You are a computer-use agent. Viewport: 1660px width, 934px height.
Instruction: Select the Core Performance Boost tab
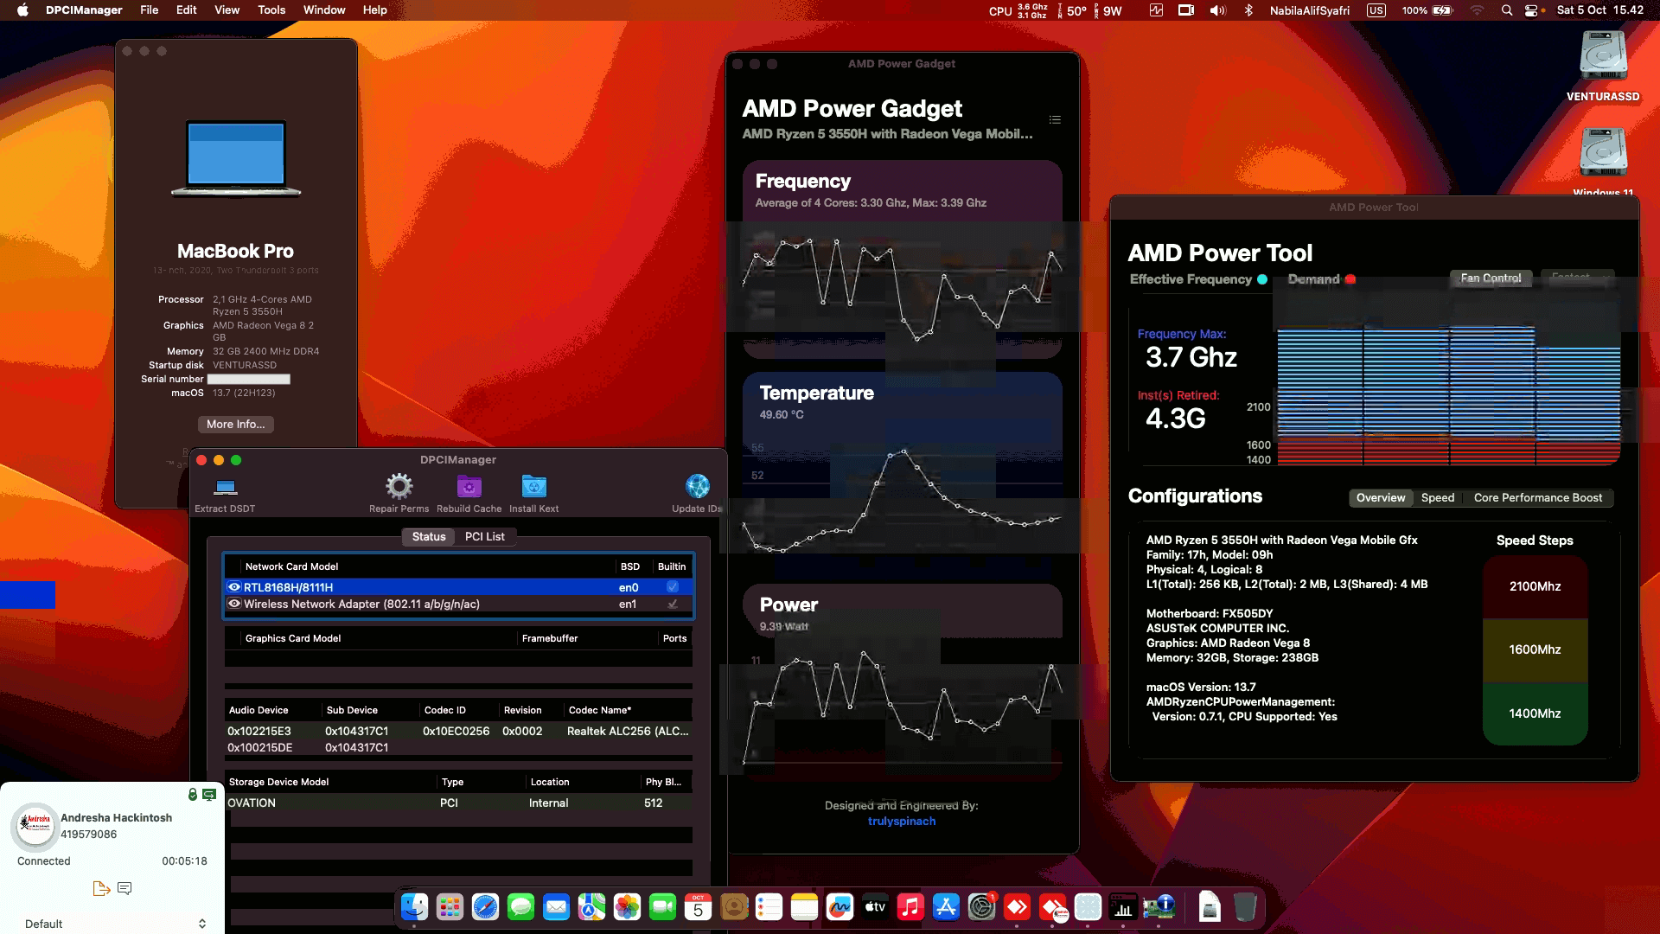[1537, 497]
